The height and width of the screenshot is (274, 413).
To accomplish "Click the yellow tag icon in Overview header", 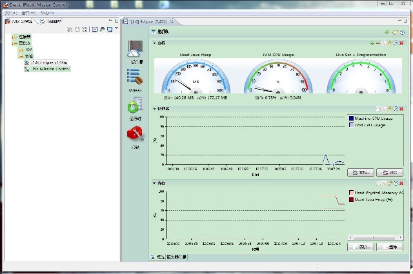I will [x=394, y=32].
